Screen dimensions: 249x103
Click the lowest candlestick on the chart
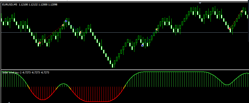[x=113, y=65]
